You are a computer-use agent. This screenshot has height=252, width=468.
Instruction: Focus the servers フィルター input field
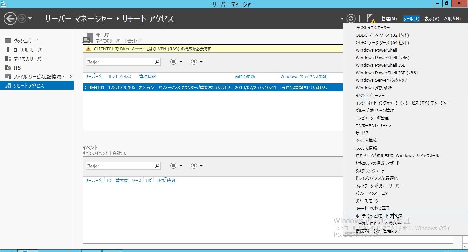click(119, 62)
